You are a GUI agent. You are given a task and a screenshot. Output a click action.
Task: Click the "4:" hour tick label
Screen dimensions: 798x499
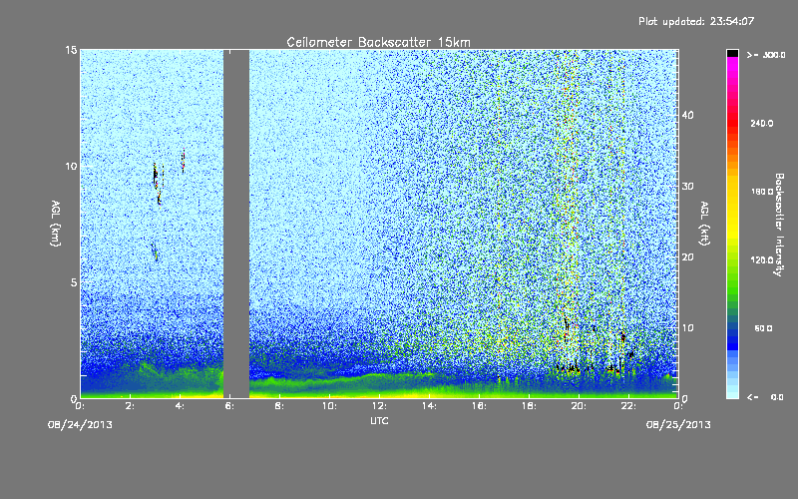[180, 406]
